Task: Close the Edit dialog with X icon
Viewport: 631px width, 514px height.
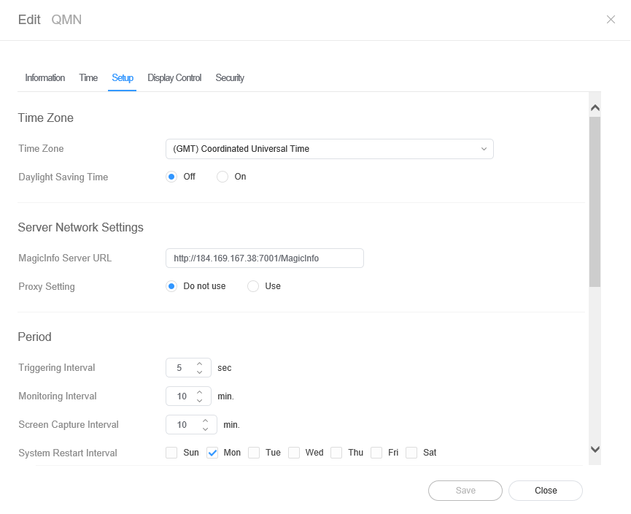Action: click(611, 20)
